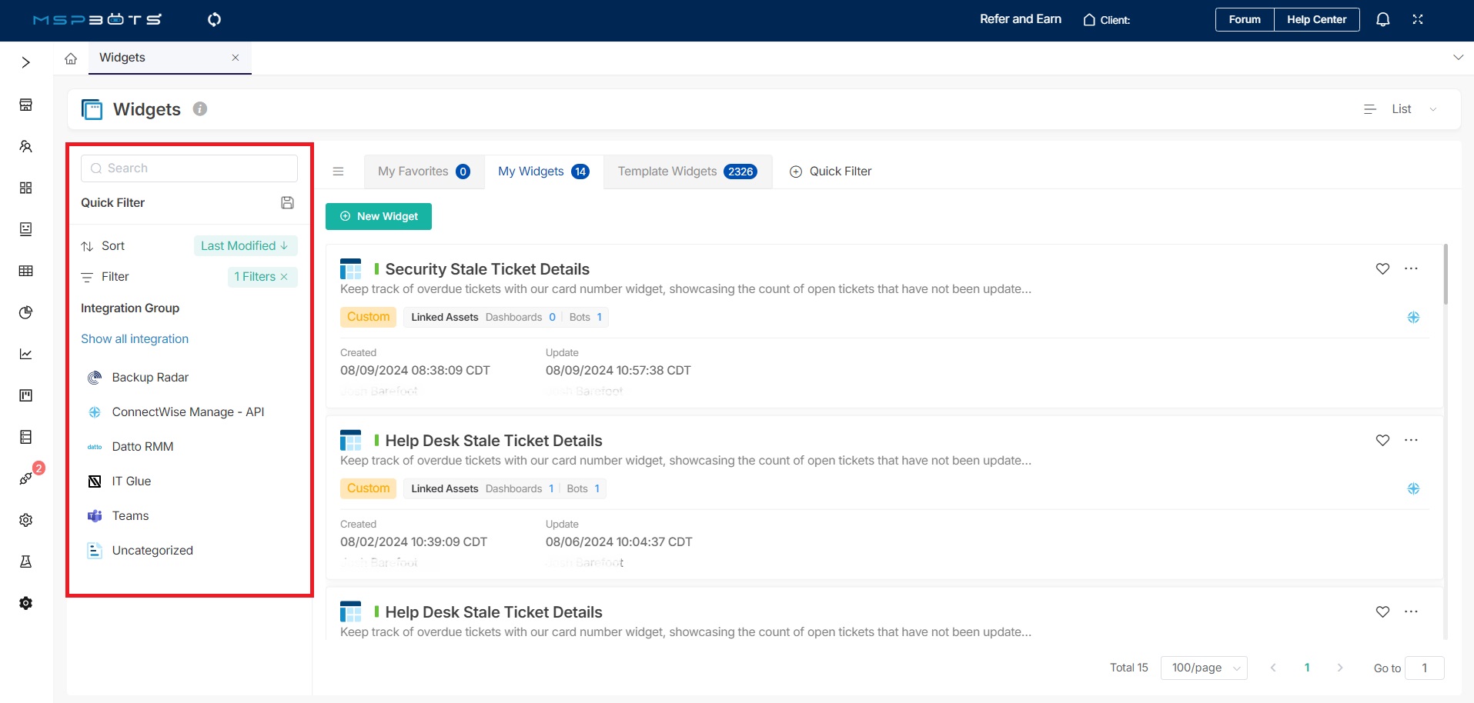The width and height of the screenshot is (1474, 703).
Task: Click the widget list vertical scrollbar
Action: click(1446, 275)
